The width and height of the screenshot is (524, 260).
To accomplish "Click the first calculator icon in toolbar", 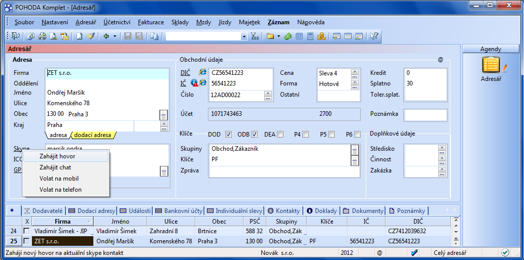I will (299, 36).
